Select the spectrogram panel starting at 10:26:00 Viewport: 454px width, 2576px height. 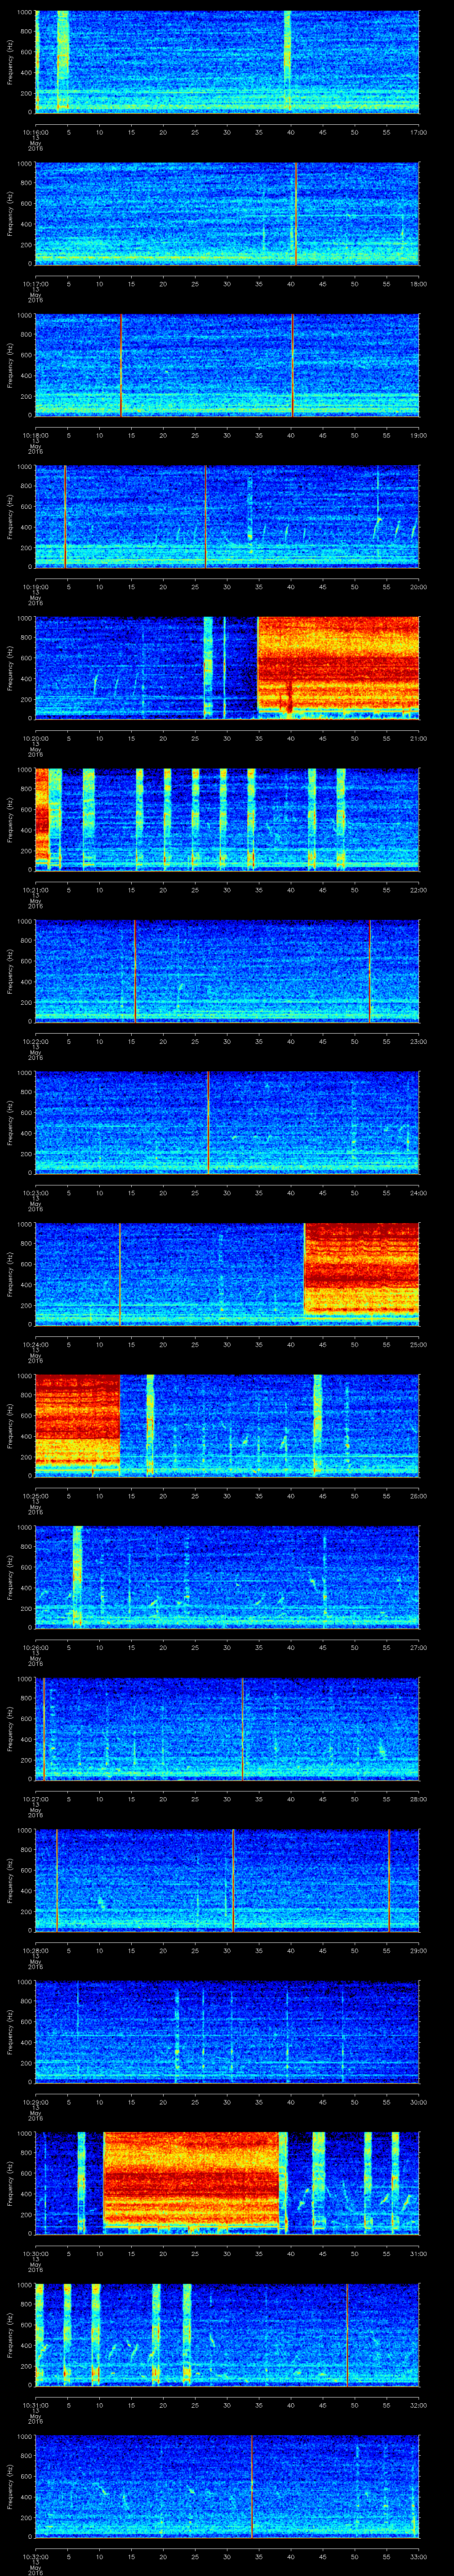pos(227,1577)
